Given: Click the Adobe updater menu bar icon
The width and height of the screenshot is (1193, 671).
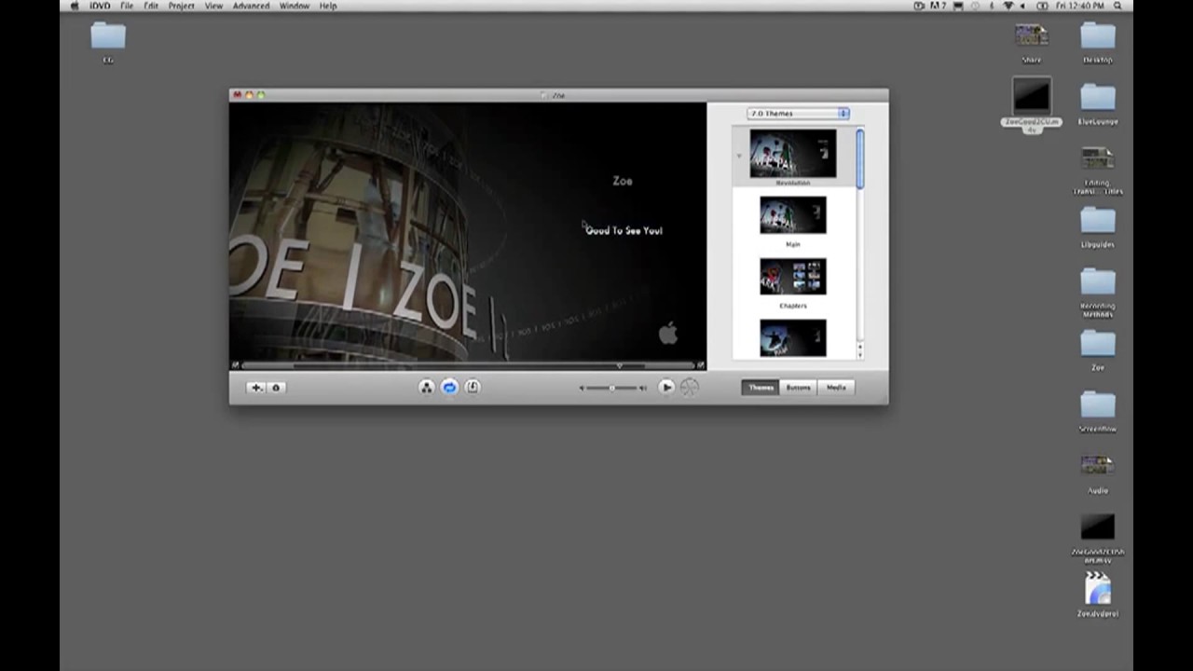Looking at the screenshot, I should (x=938, y=6).
